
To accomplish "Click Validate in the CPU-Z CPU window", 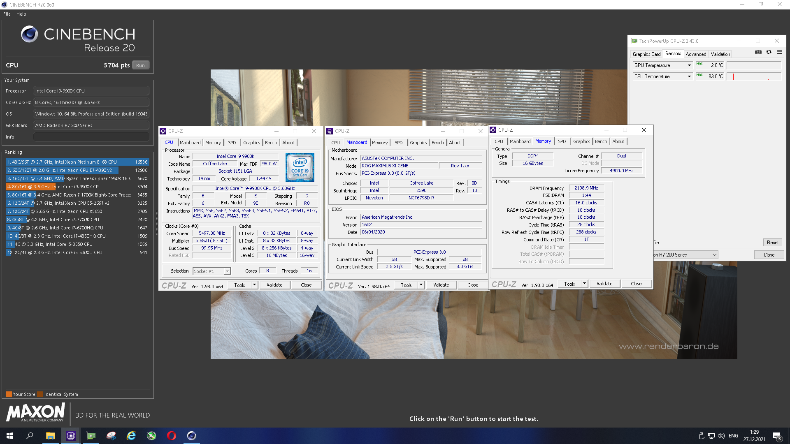I will click(274, 285).
